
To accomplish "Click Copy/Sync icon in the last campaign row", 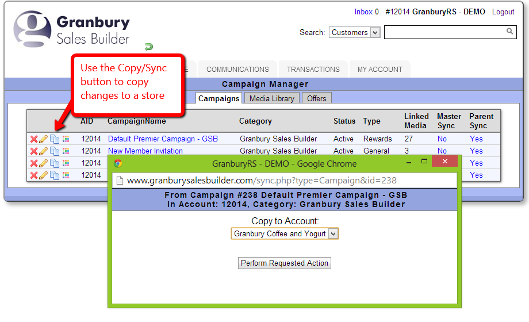I will 54,175.
